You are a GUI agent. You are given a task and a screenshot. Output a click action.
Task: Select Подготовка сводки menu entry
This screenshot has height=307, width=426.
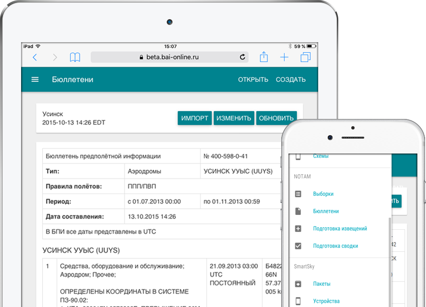(x=335, y=246)
